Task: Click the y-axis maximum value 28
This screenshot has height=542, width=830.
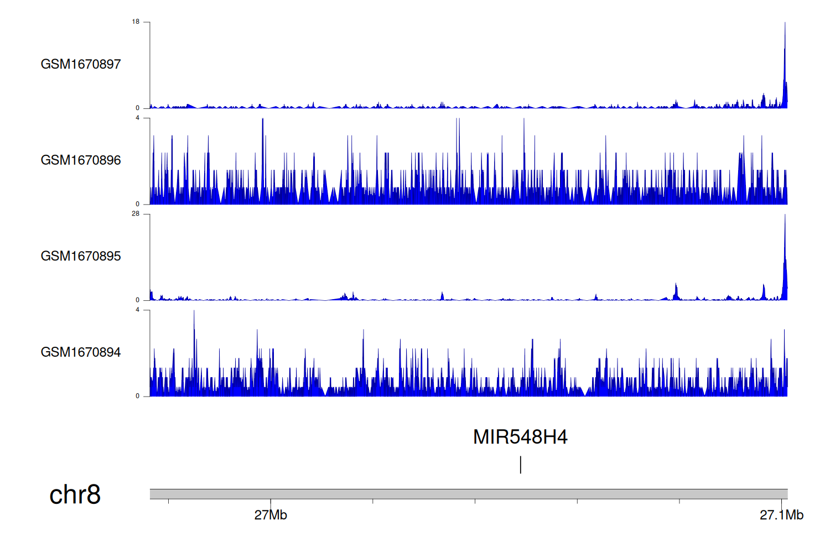Action: pyautogui.click(x=136, y=214)
